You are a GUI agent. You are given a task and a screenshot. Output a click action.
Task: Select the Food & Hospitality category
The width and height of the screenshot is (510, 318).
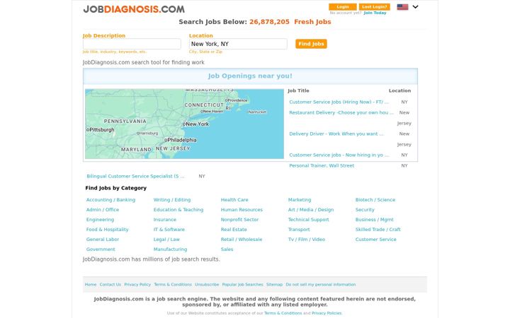click(108, 230)
